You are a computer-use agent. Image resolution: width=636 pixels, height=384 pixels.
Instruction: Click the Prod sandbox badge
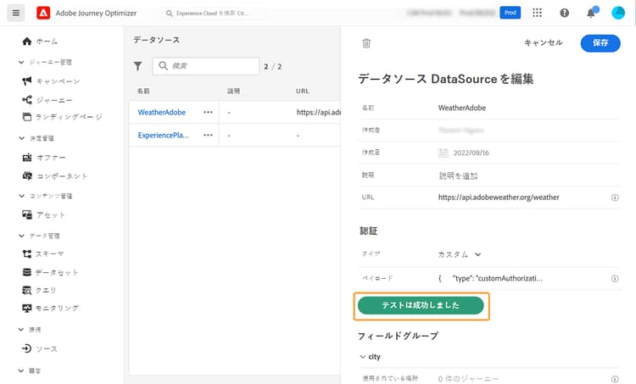coord(510,13)
